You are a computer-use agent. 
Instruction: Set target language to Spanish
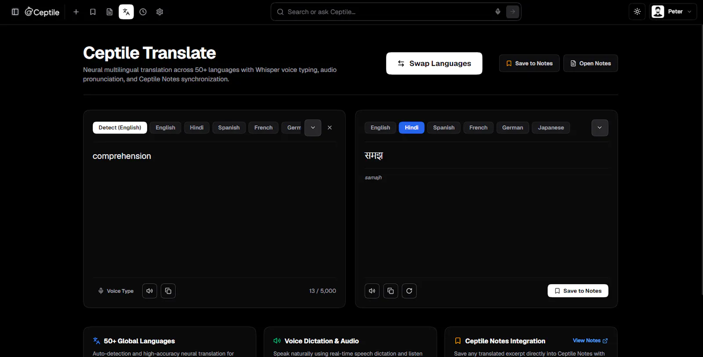coord(444,127)
